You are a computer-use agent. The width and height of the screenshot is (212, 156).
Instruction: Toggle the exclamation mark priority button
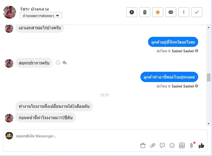[184, 12]
